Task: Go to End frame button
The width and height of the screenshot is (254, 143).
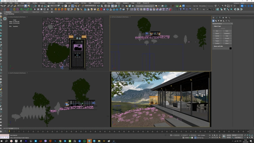Action: 220,135
